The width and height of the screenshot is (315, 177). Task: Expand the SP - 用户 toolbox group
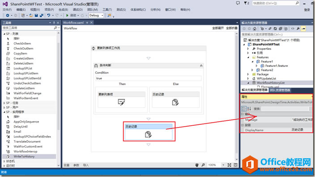point(4,107)
